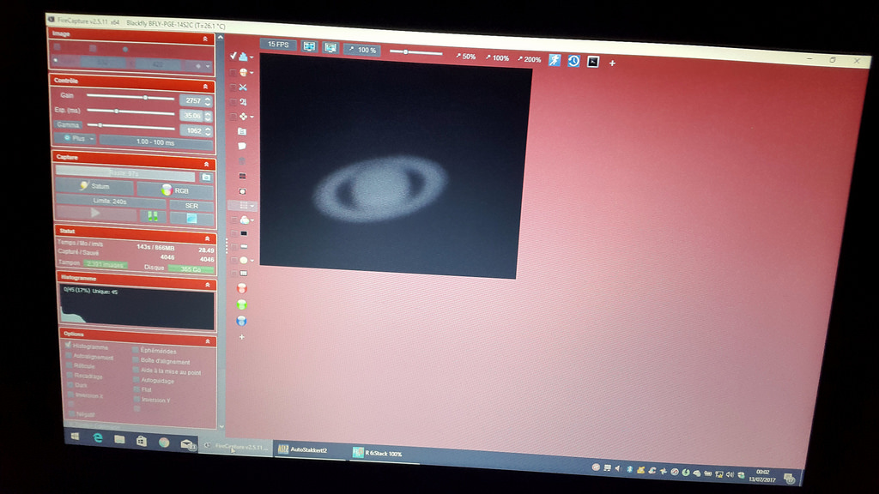Set zoom to 50%

(465, 57)
